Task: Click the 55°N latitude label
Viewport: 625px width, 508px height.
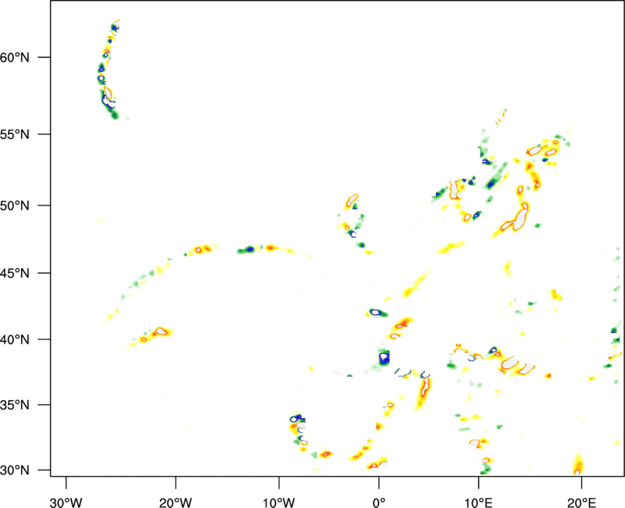Action: (15, 134)
